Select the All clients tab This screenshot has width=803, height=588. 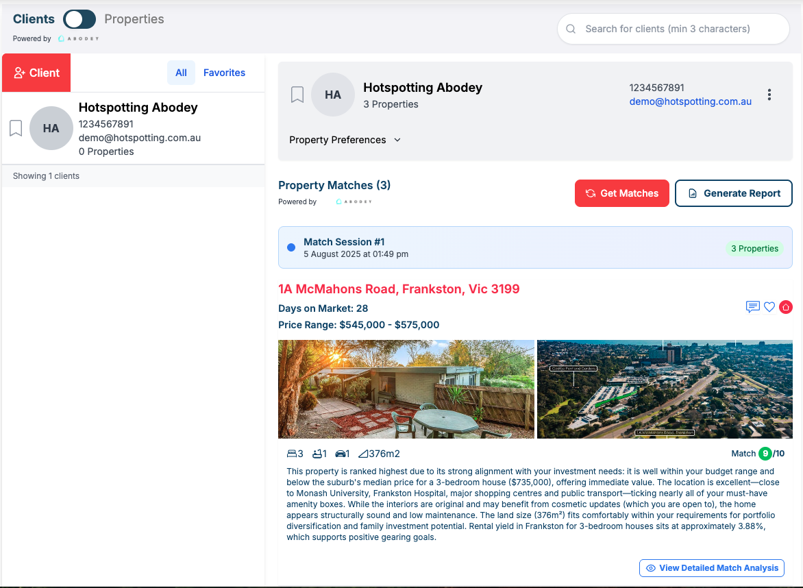pyautogui.click(x=181, y=73)
